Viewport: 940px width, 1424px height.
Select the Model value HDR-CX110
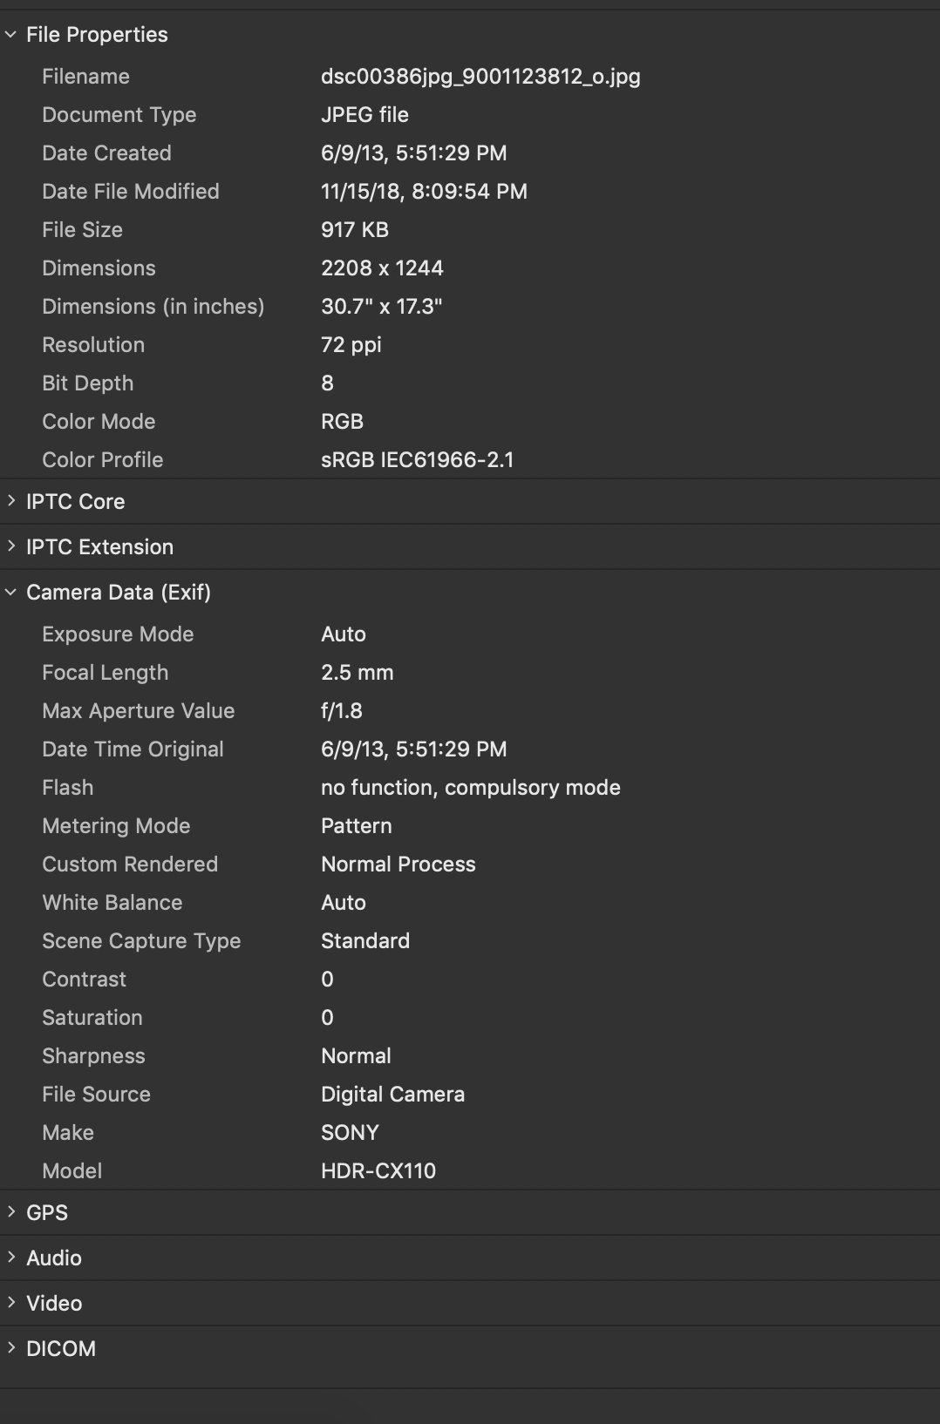[378, 1171]
